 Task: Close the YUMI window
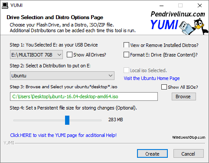tap(199, 6)
